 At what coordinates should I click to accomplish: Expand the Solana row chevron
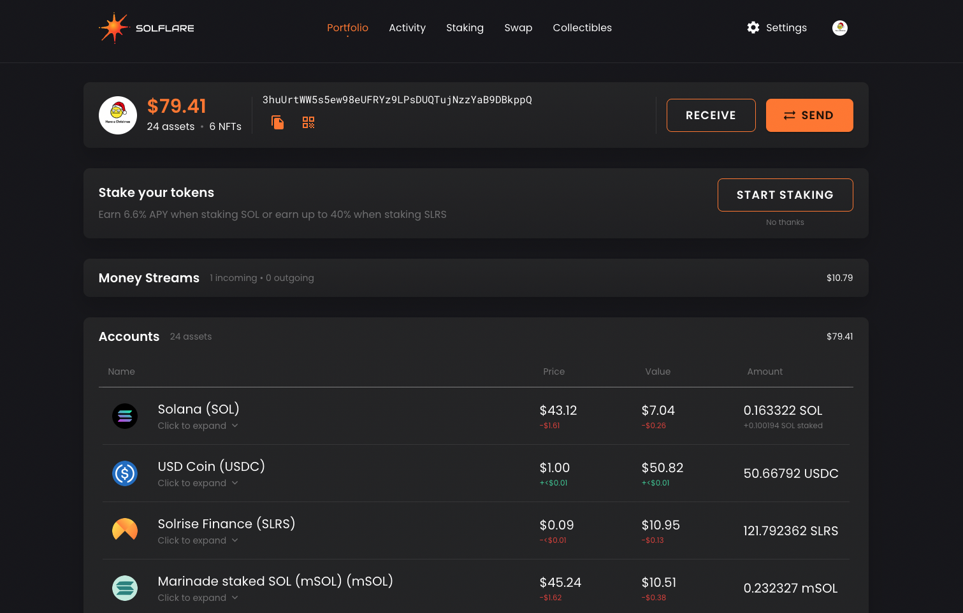point(235,426)
